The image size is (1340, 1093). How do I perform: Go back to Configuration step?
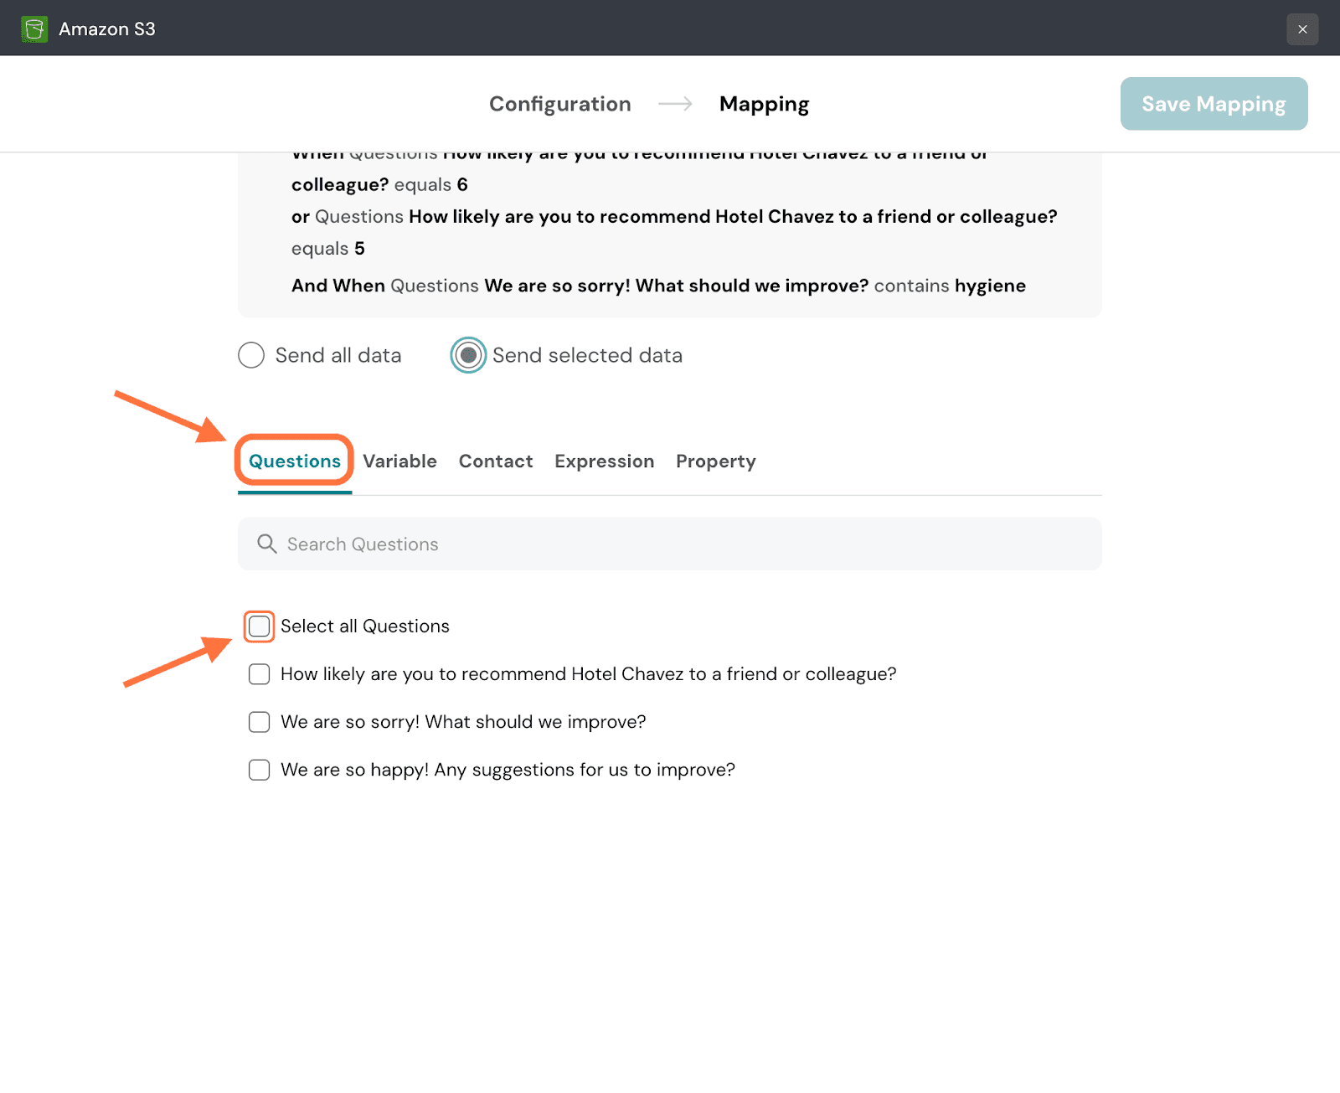click(x=559, y=104)
